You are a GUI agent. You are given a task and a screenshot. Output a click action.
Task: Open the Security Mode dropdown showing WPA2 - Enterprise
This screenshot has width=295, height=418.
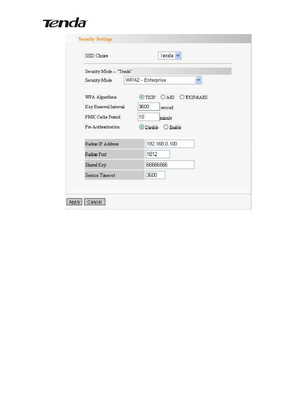[163, 80]
